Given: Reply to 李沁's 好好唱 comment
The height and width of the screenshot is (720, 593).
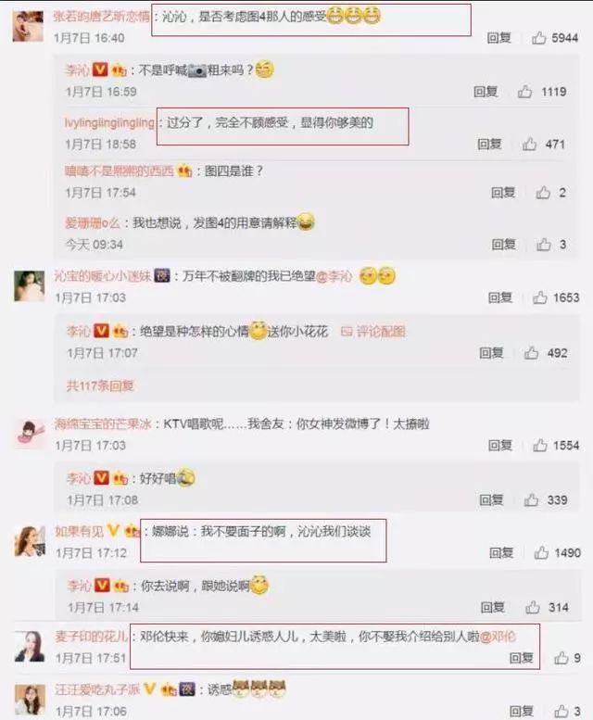Looking at the screenshot, I should pyautogui.click(x=491, y=499).
